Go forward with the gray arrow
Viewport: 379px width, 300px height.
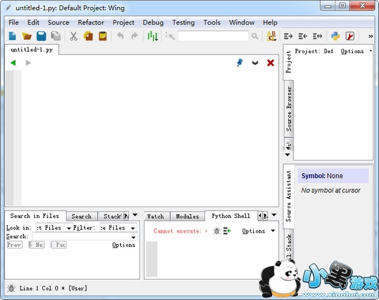click(28, 62)
